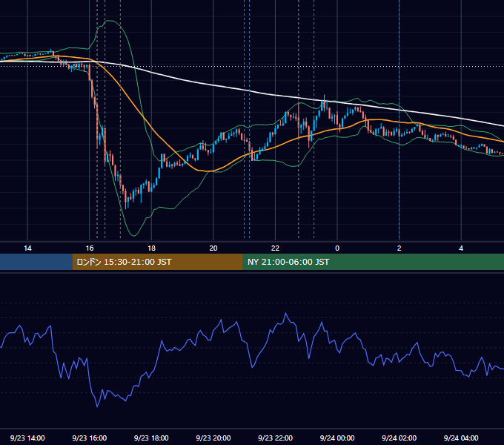
Task: Click the 9/23 20:00 time label
Action: pyautogui.click(x=213, y=438)
